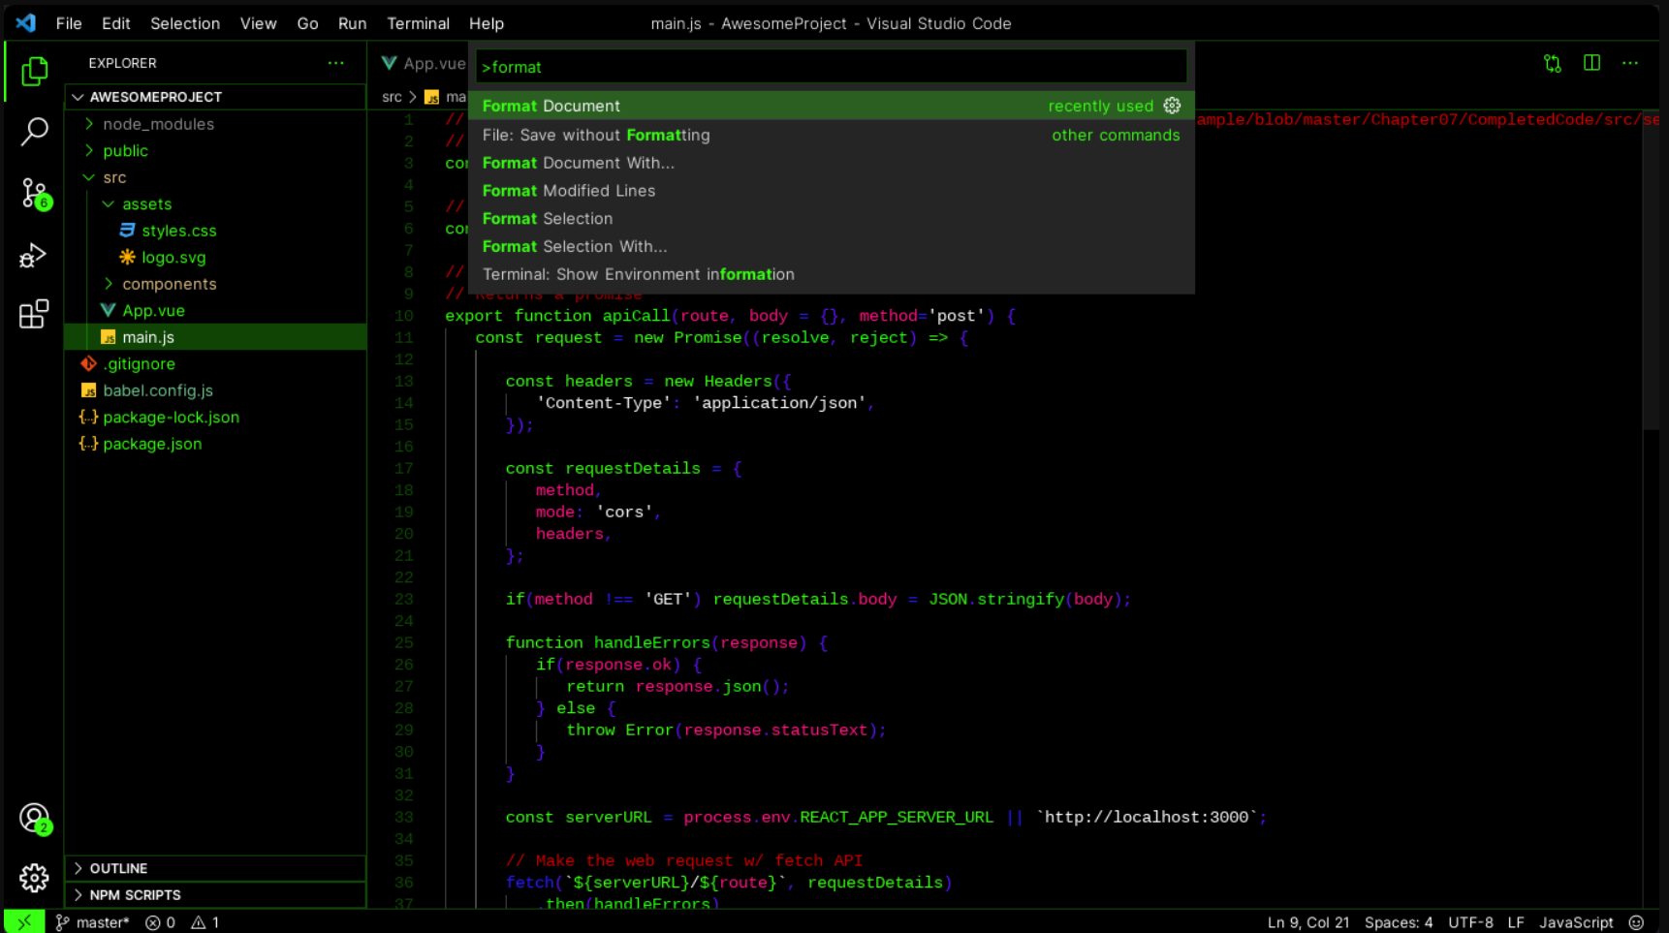Open the Explorer view in activity bar

(x=34, y=71)
